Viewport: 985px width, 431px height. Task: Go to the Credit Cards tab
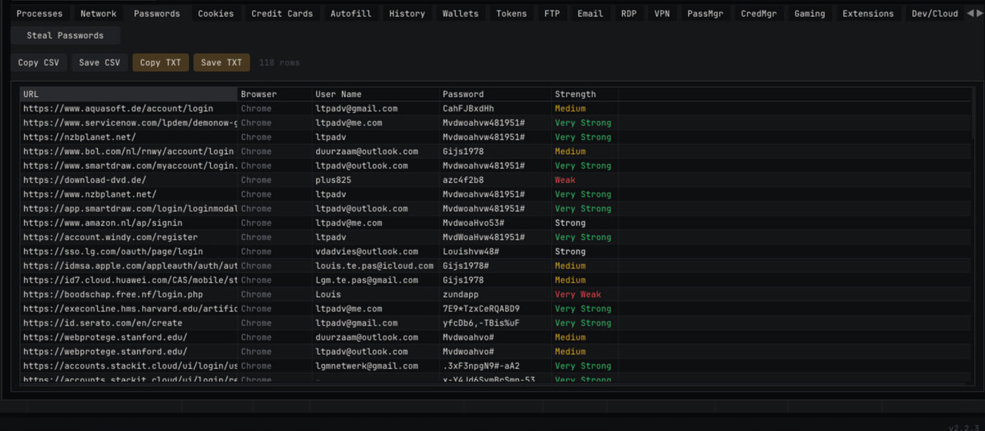click(282, 13)
